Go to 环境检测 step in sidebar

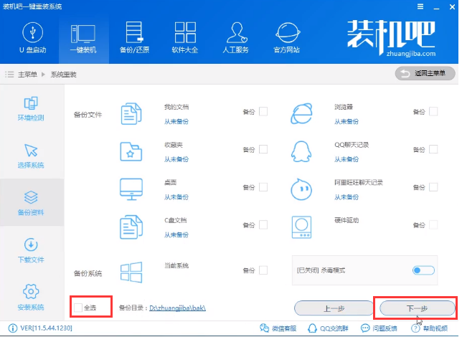tap(31, 109)
